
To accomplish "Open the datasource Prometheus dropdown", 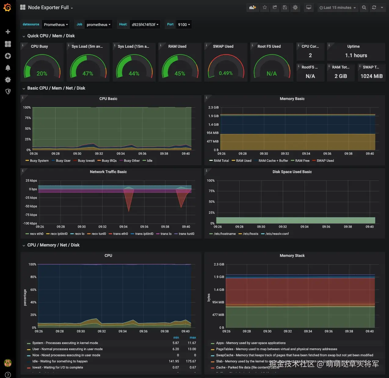I will tap(56, 25).
